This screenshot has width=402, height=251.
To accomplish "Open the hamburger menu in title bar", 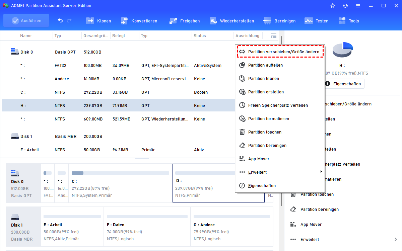I will (x=358, y=6).
